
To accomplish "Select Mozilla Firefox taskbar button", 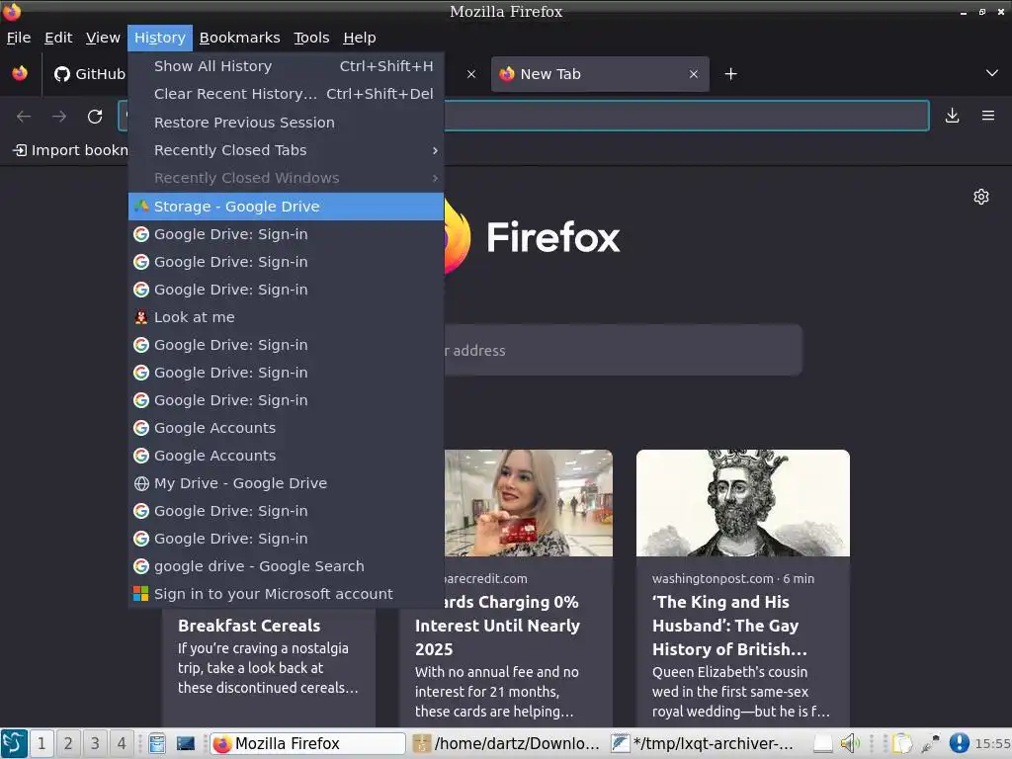I will tap(308, 743).
